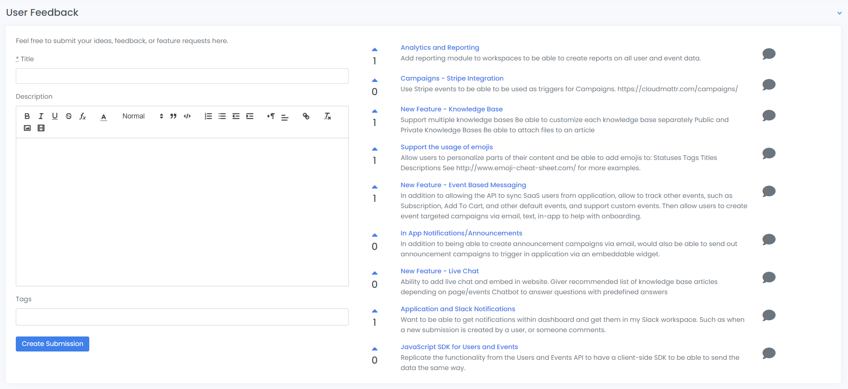
Task: Insert an image into the description
Action: 27,128
